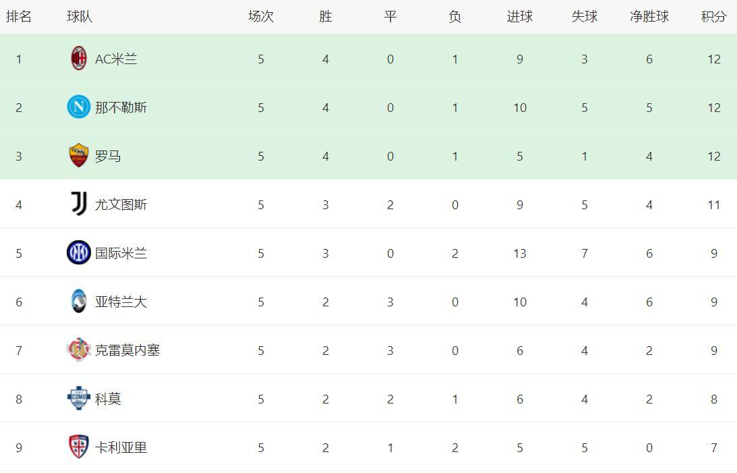Click the AC Milan club crest
737x473 pixels.
(79, 59)
